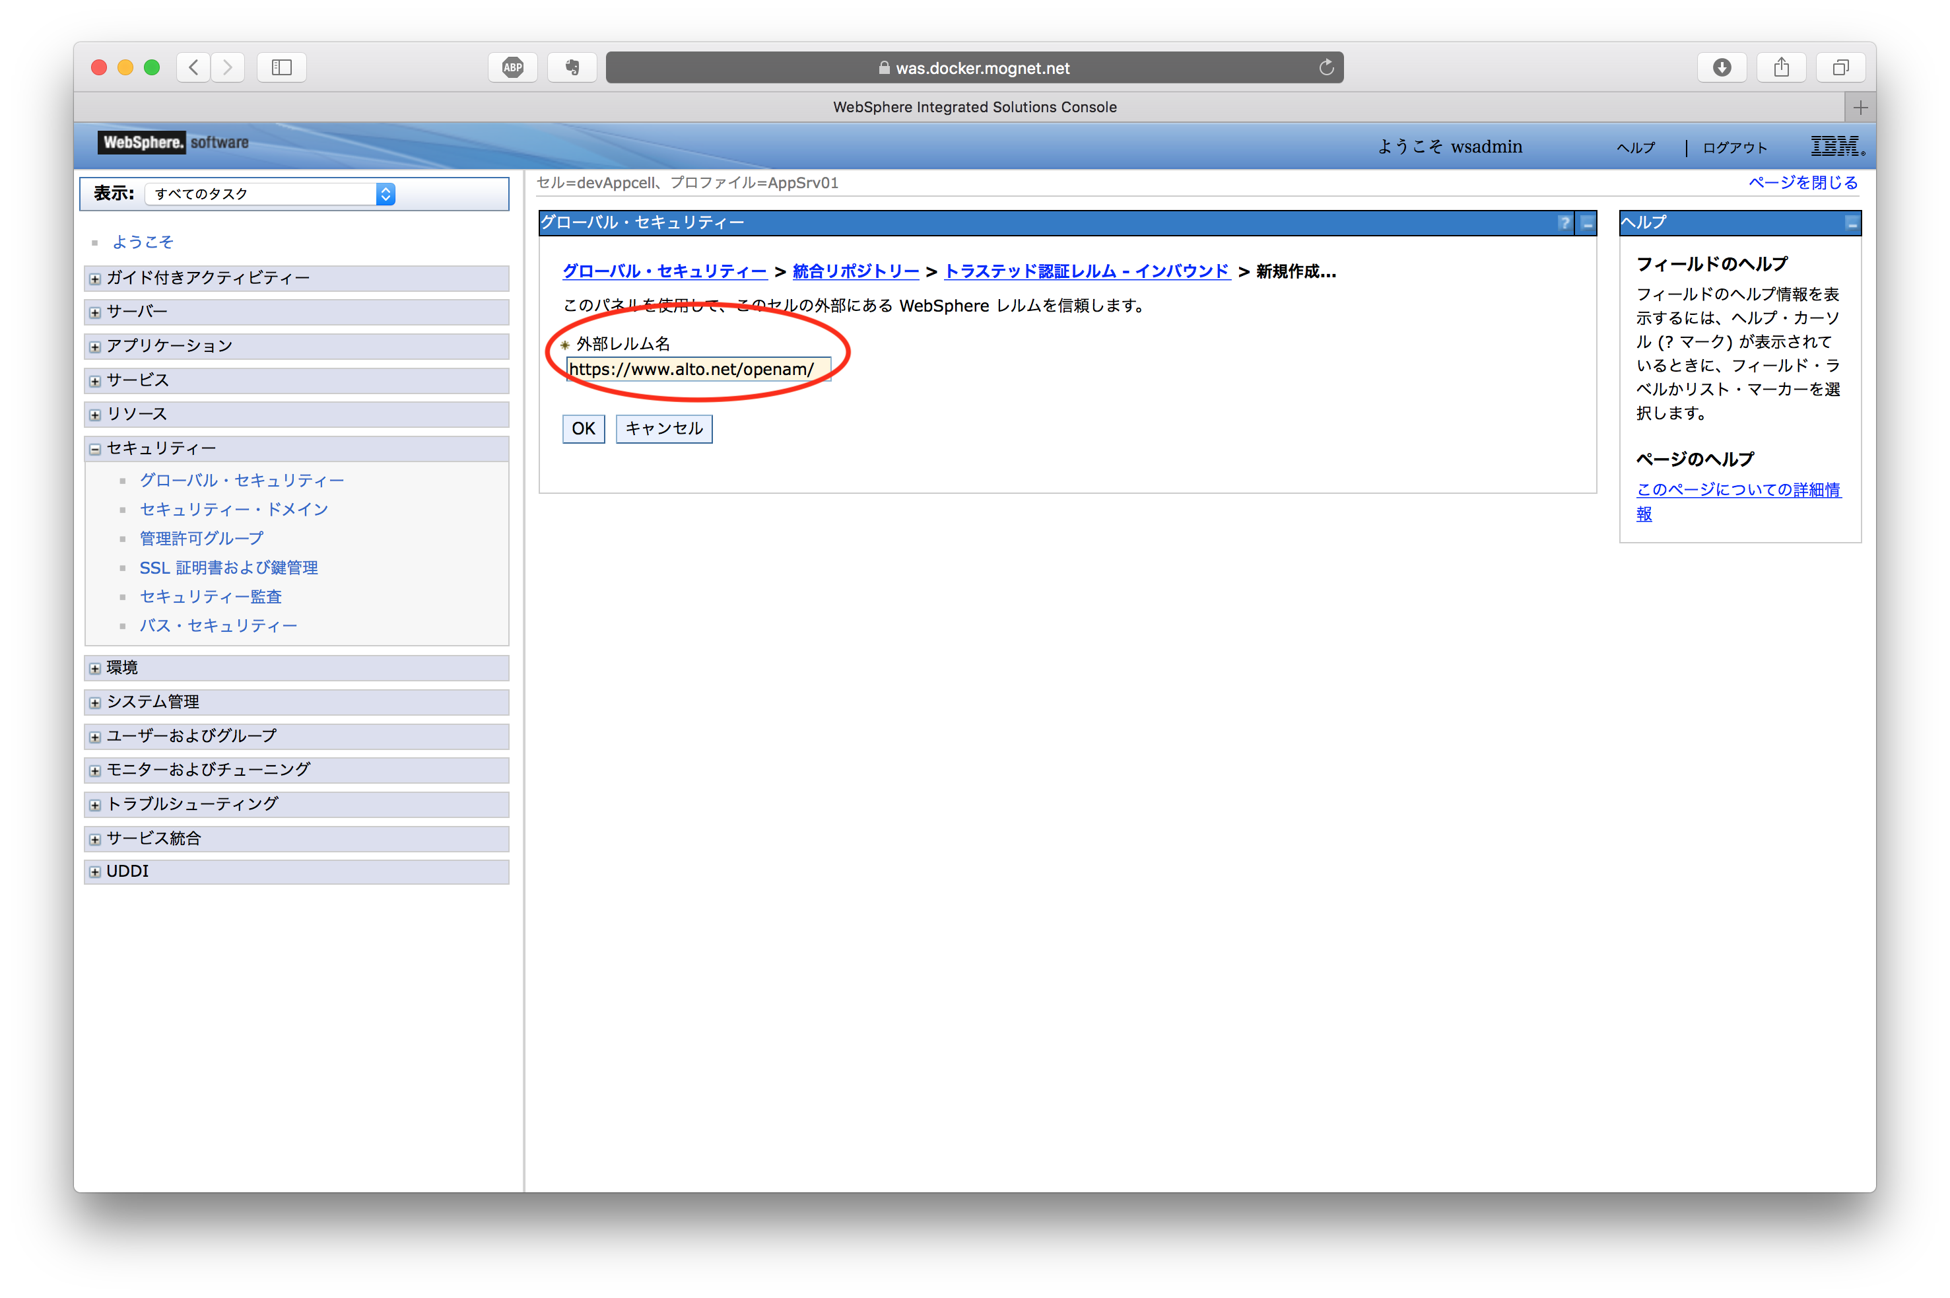Open the SSL 証明書および鍵管理 link
The width and height of the screenshot is (1950, 1298).
click(228, 568)
